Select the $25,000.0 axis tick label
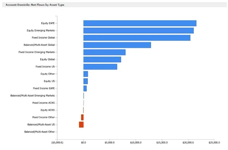This screenshot has height=150, width=228. pos(214,142)
